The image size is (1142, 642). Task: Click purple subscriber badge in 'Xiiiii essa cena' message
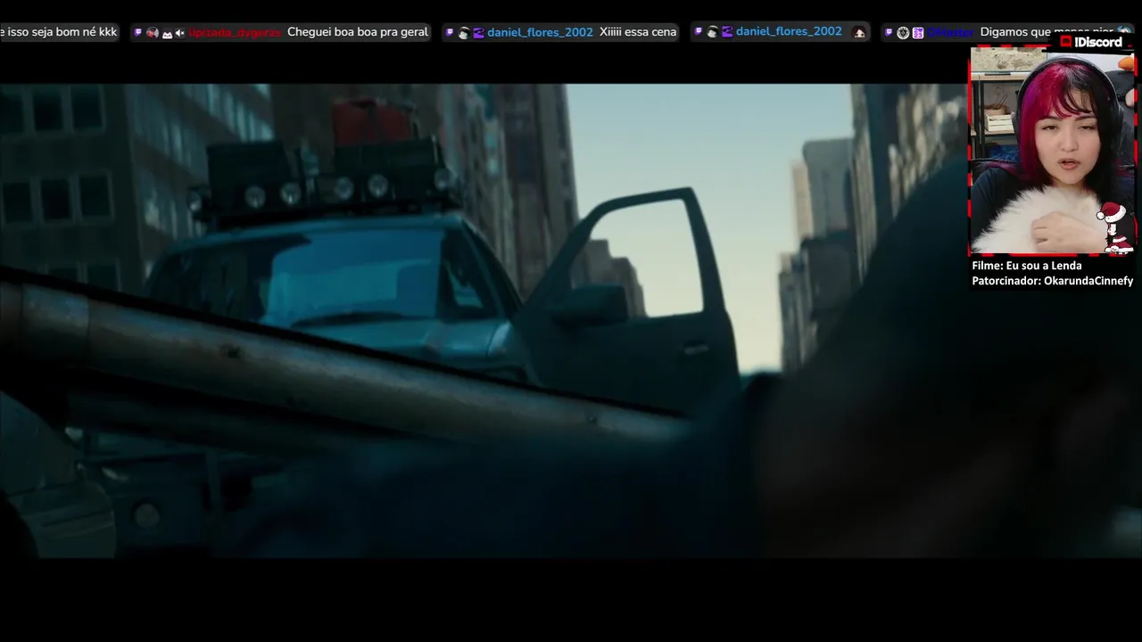[478, 33]
